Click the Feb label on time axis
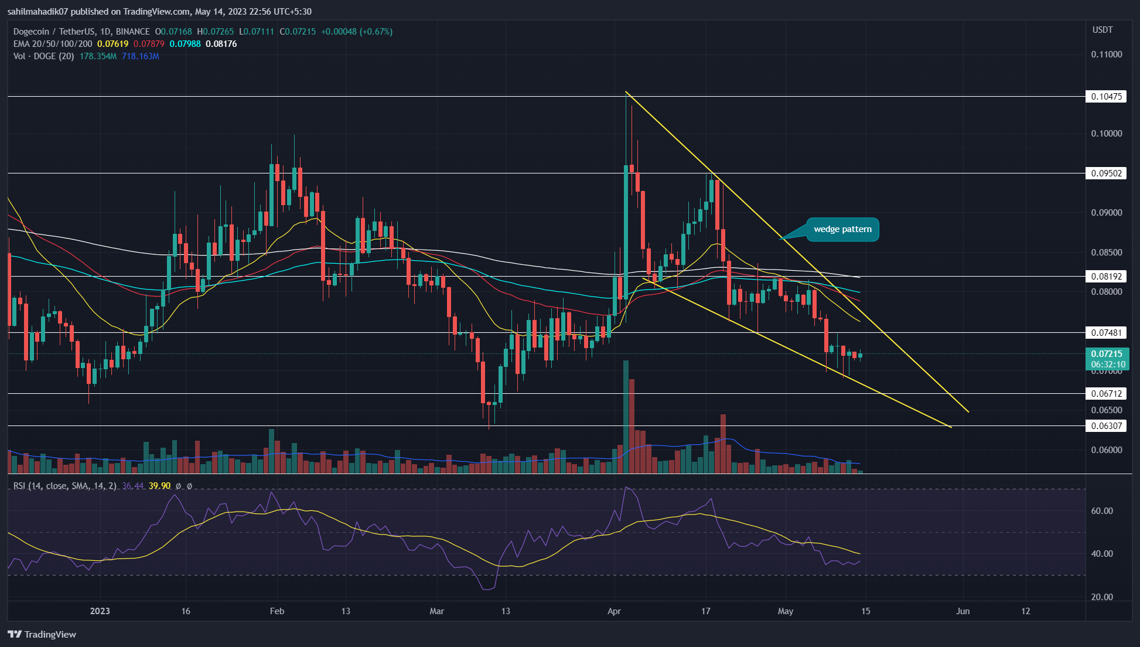The height and width of the screenshot is (647, 1140). tap(277, 611)
